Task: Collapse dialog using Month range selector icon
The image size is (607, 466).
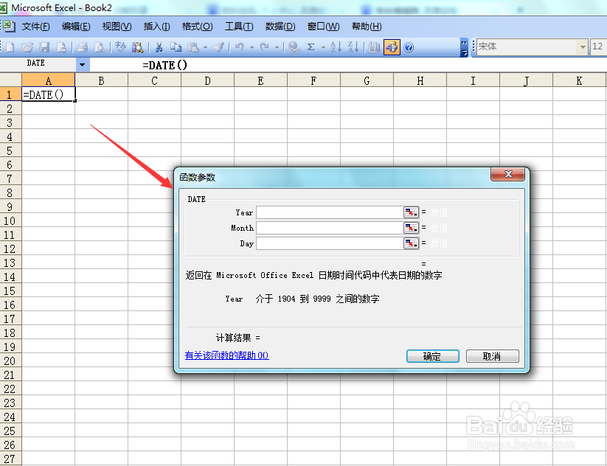Action: click(411, 228)
